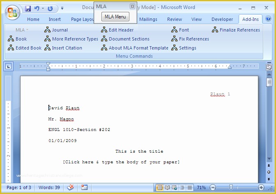The height and width of the screenshot is (194, 276).
Task: Switch to Outline view
Action: 182,188
